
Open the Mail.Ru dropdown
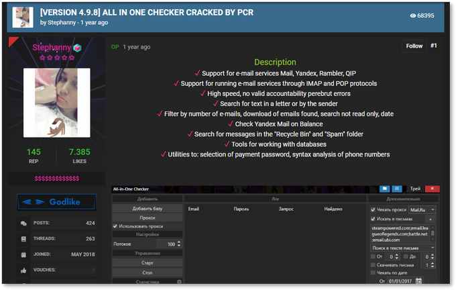point(422,209)
